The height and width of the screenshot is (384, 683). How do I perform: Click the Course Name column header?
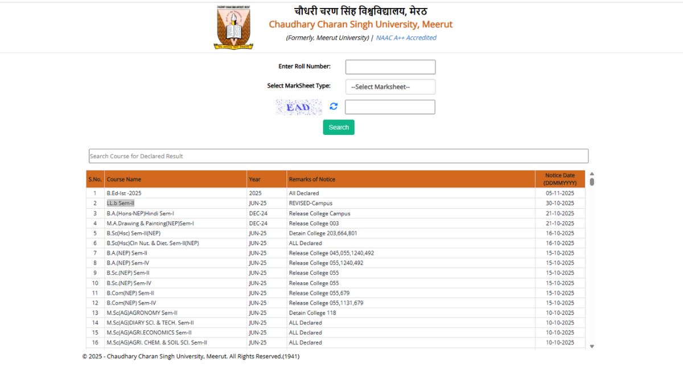(x=124, y=179)
